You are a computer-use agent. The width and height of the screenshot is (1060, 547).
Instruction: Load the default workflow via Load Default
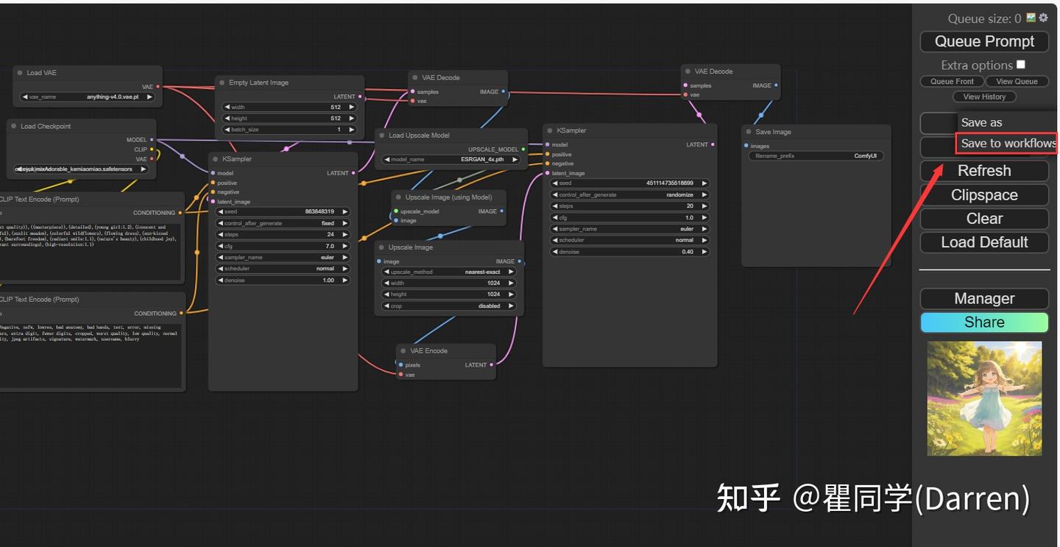984,242
